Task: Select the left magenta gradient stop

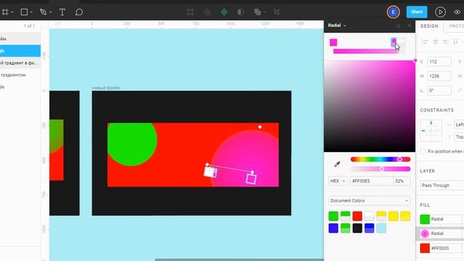Action: pos(333,42)
